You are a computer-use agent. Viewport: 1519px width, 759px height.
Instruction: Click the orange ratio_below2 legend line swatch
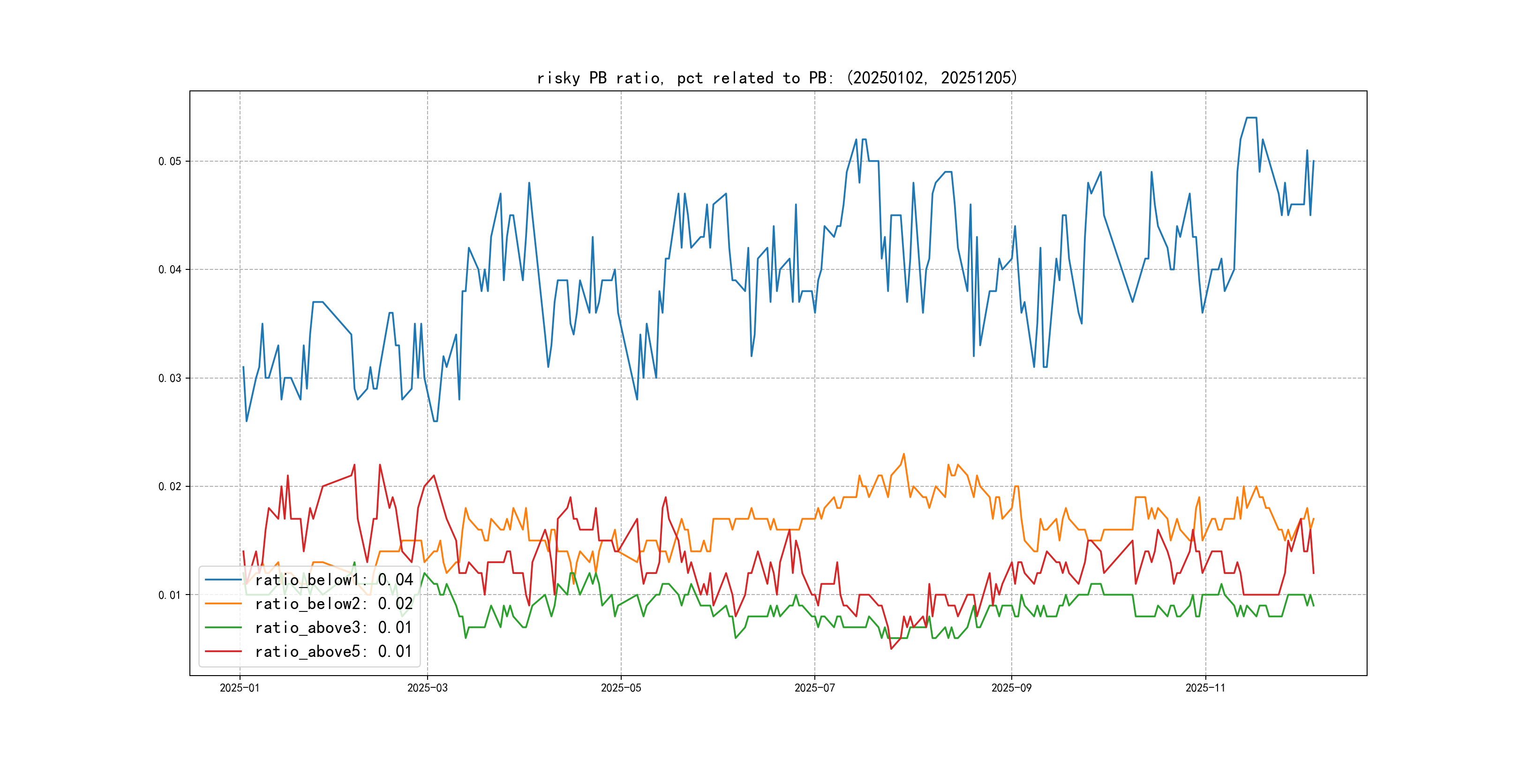click(x=223, y=603)
